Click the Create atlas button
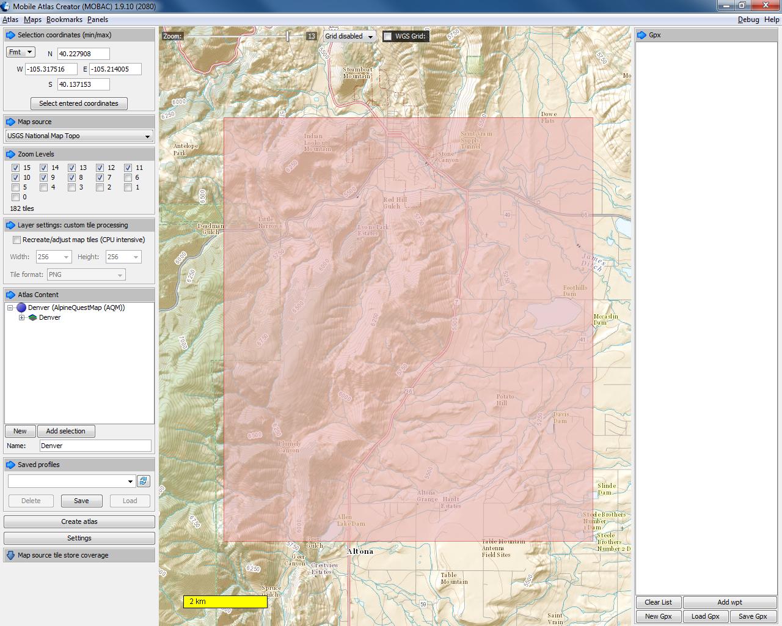The height and width of the screenshot is (626, 782). tap(79, 521)
